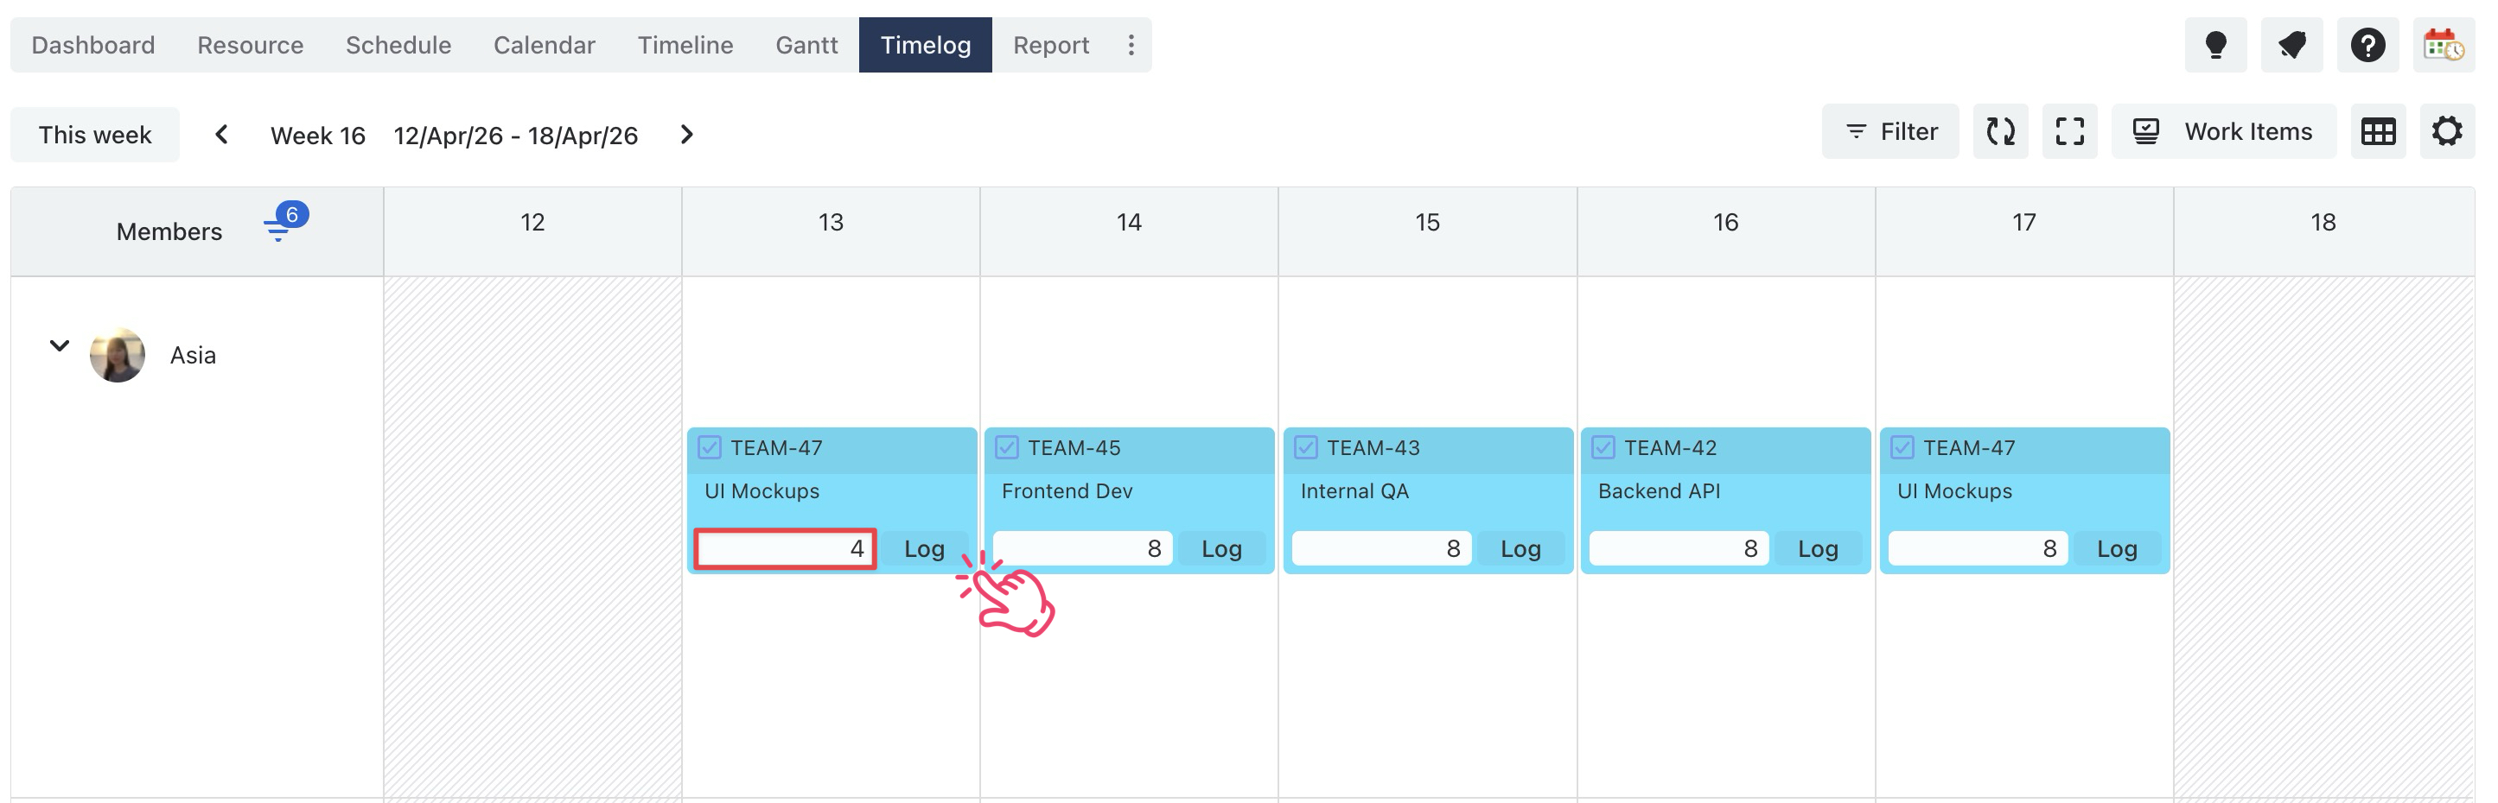Toggle the TEAM-43 Internal QA checkbox
This screenshot has height=803, width=2498.
click(x=1306, y=447)
